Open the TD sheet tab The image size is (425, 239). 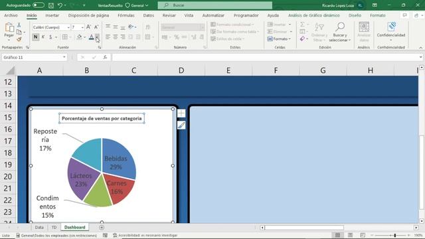click(x=54, y=227)
